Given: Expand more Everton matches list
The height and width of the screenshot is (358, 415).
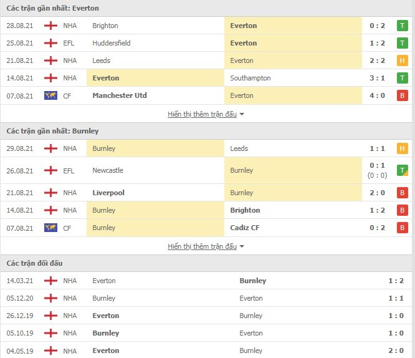Looking at the screenshot, I should coord(206,114).
